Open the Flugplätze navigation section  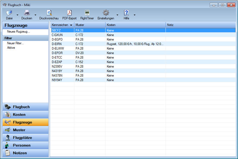pyautogui.click(x=25, y=137)
